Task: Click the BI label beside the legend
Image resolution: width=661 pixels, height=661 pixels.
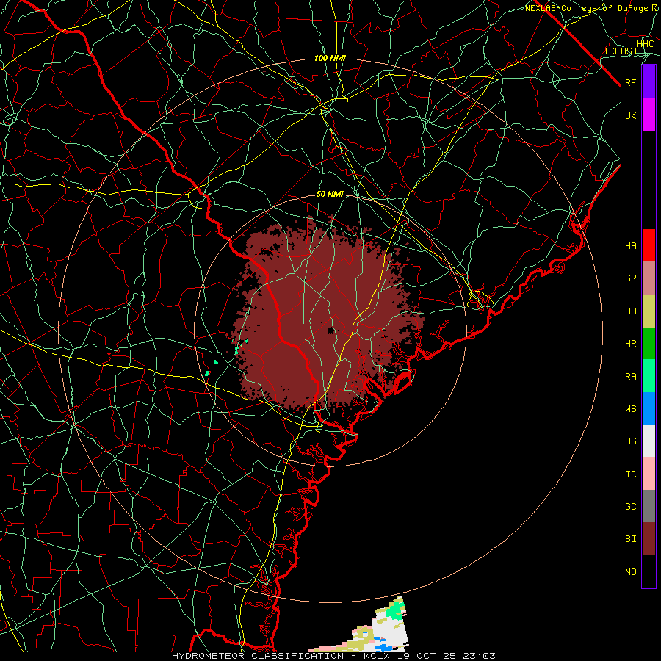Action: (x=630, y=539)
